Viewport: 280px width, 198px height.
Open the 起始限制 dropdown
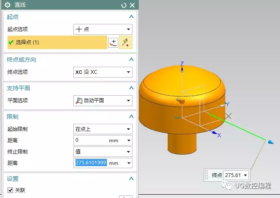point(103,129)
